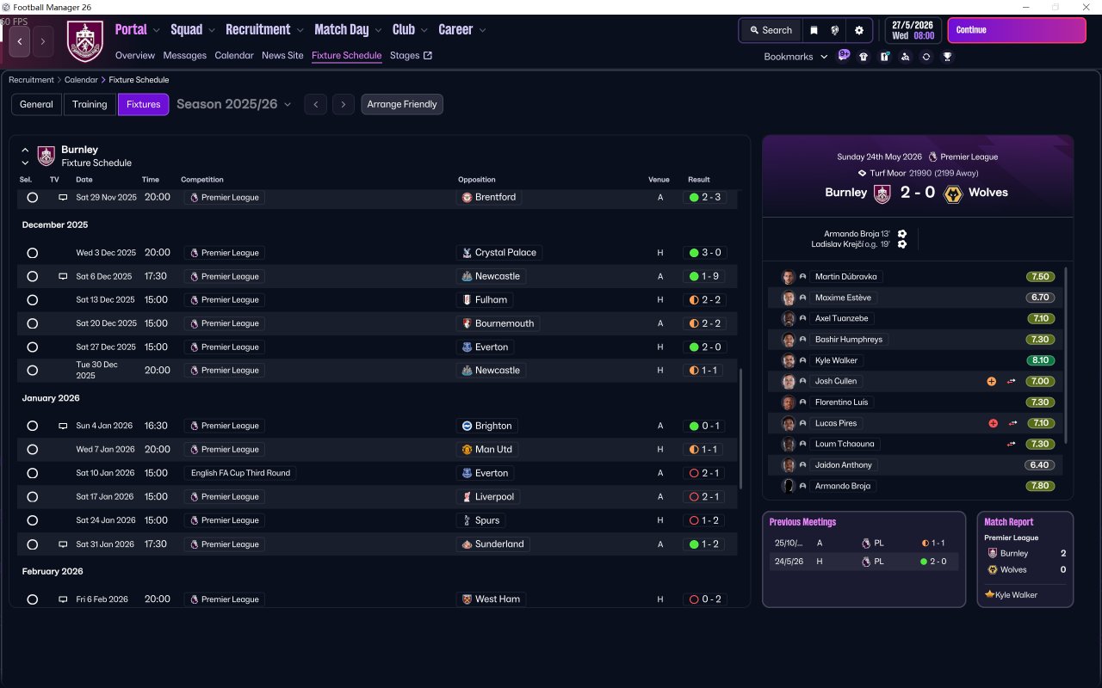The height and width of the screenshot is (688, 1102).
Task: Click the globe icon in top toolbar
Action: (x=835, y=30)
